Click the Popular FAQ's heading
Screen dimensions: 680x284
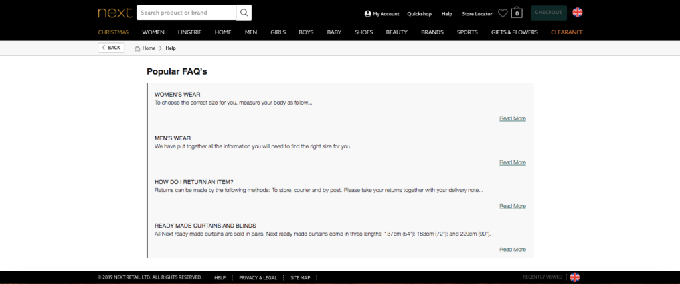click(x=177, y=71)
